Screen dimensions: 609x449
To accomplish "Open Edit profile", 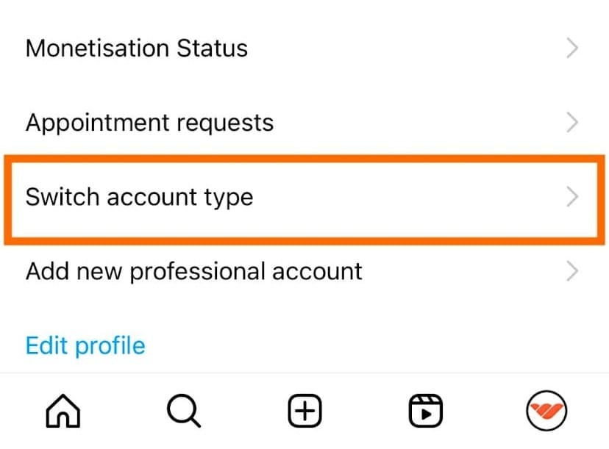I will (x=85, y=345).
